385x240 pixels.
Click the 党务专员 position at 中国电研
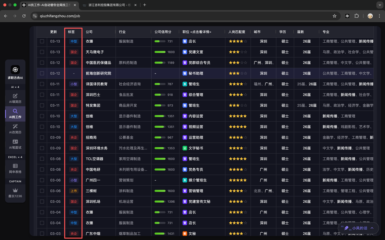click(195, 169)
